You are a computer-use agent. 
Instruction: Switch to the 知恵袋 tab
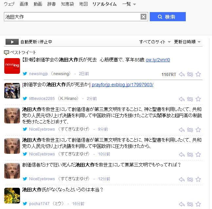point(67,4)
